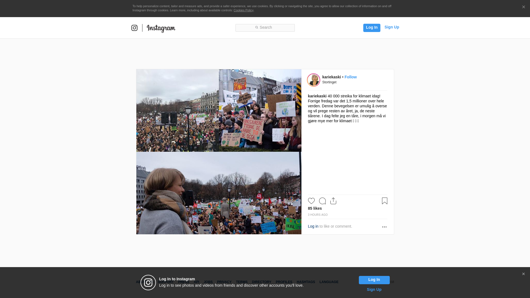Like the post with heart icon

pos(311,201)
